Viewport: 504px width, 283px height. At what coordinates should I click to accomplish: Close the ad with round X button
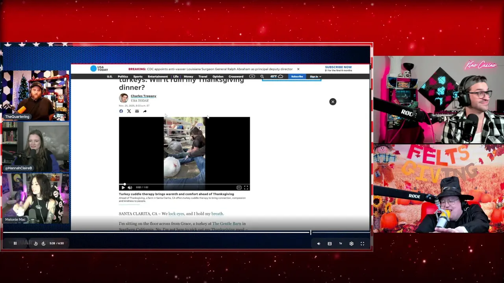pyautogui.click(x=333, y=102)
